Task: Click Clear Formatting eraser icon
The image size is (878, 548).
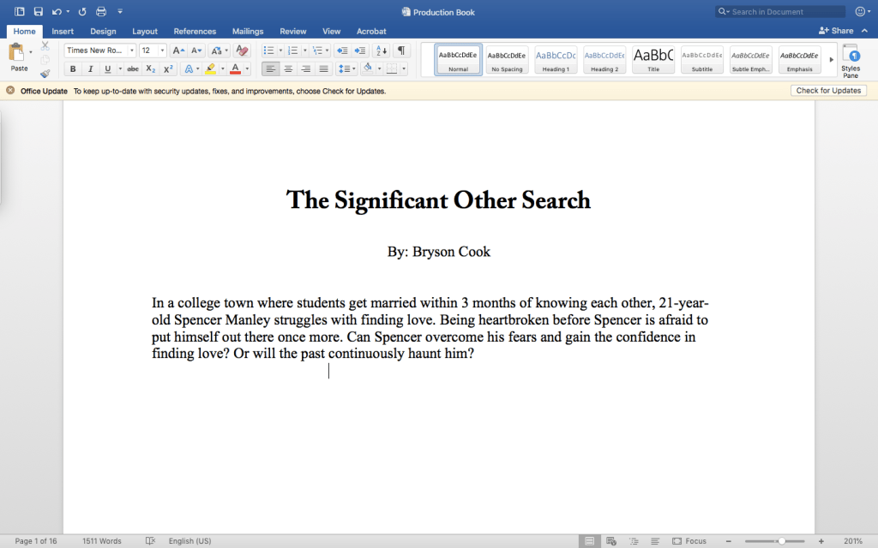Action: pos(242,51)
